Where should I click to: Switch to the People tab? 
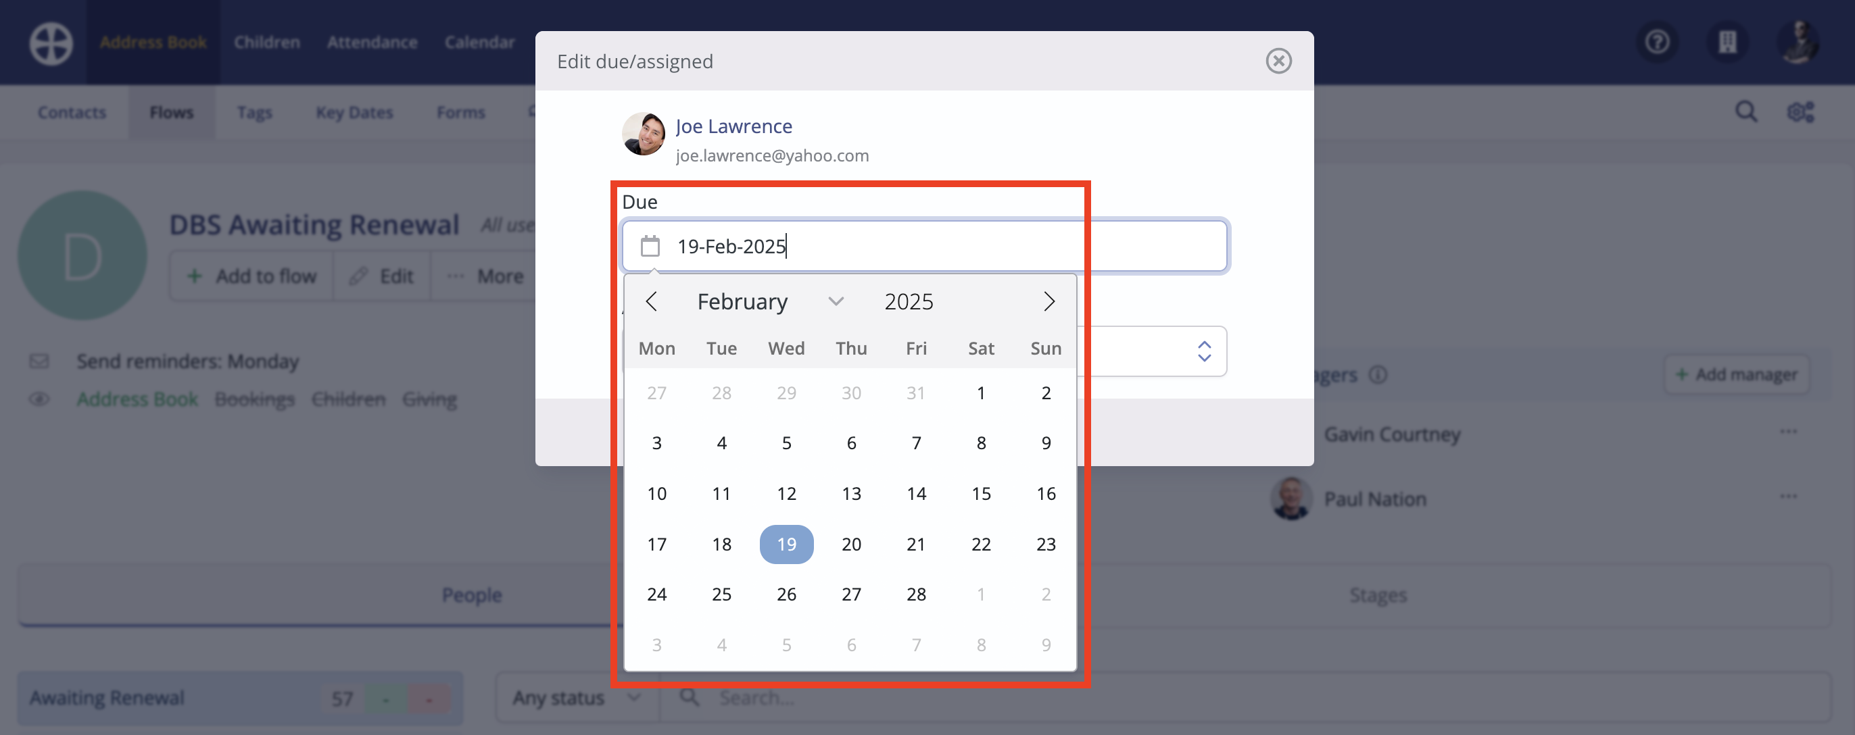(472, 595)
